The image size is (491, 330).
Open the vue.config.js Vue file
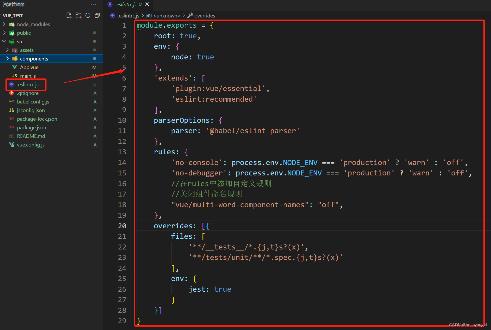click(31, 145)
